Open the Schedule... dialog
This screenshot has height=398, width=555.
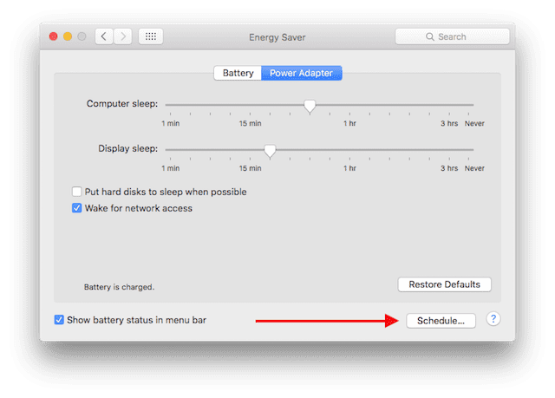(441, 320)
